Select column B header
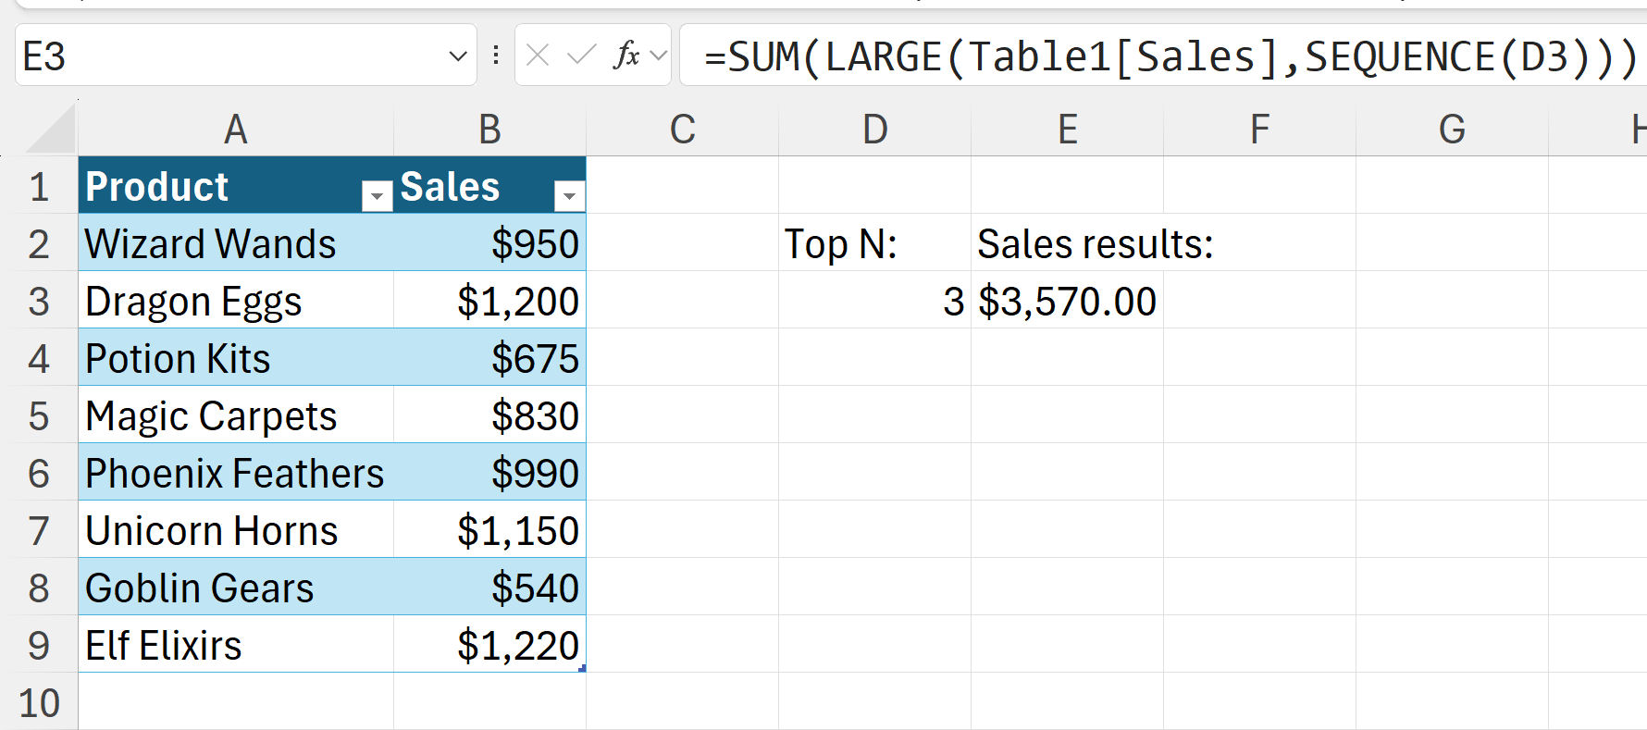This screenshot has height=730, width=1647. point(489,130)
